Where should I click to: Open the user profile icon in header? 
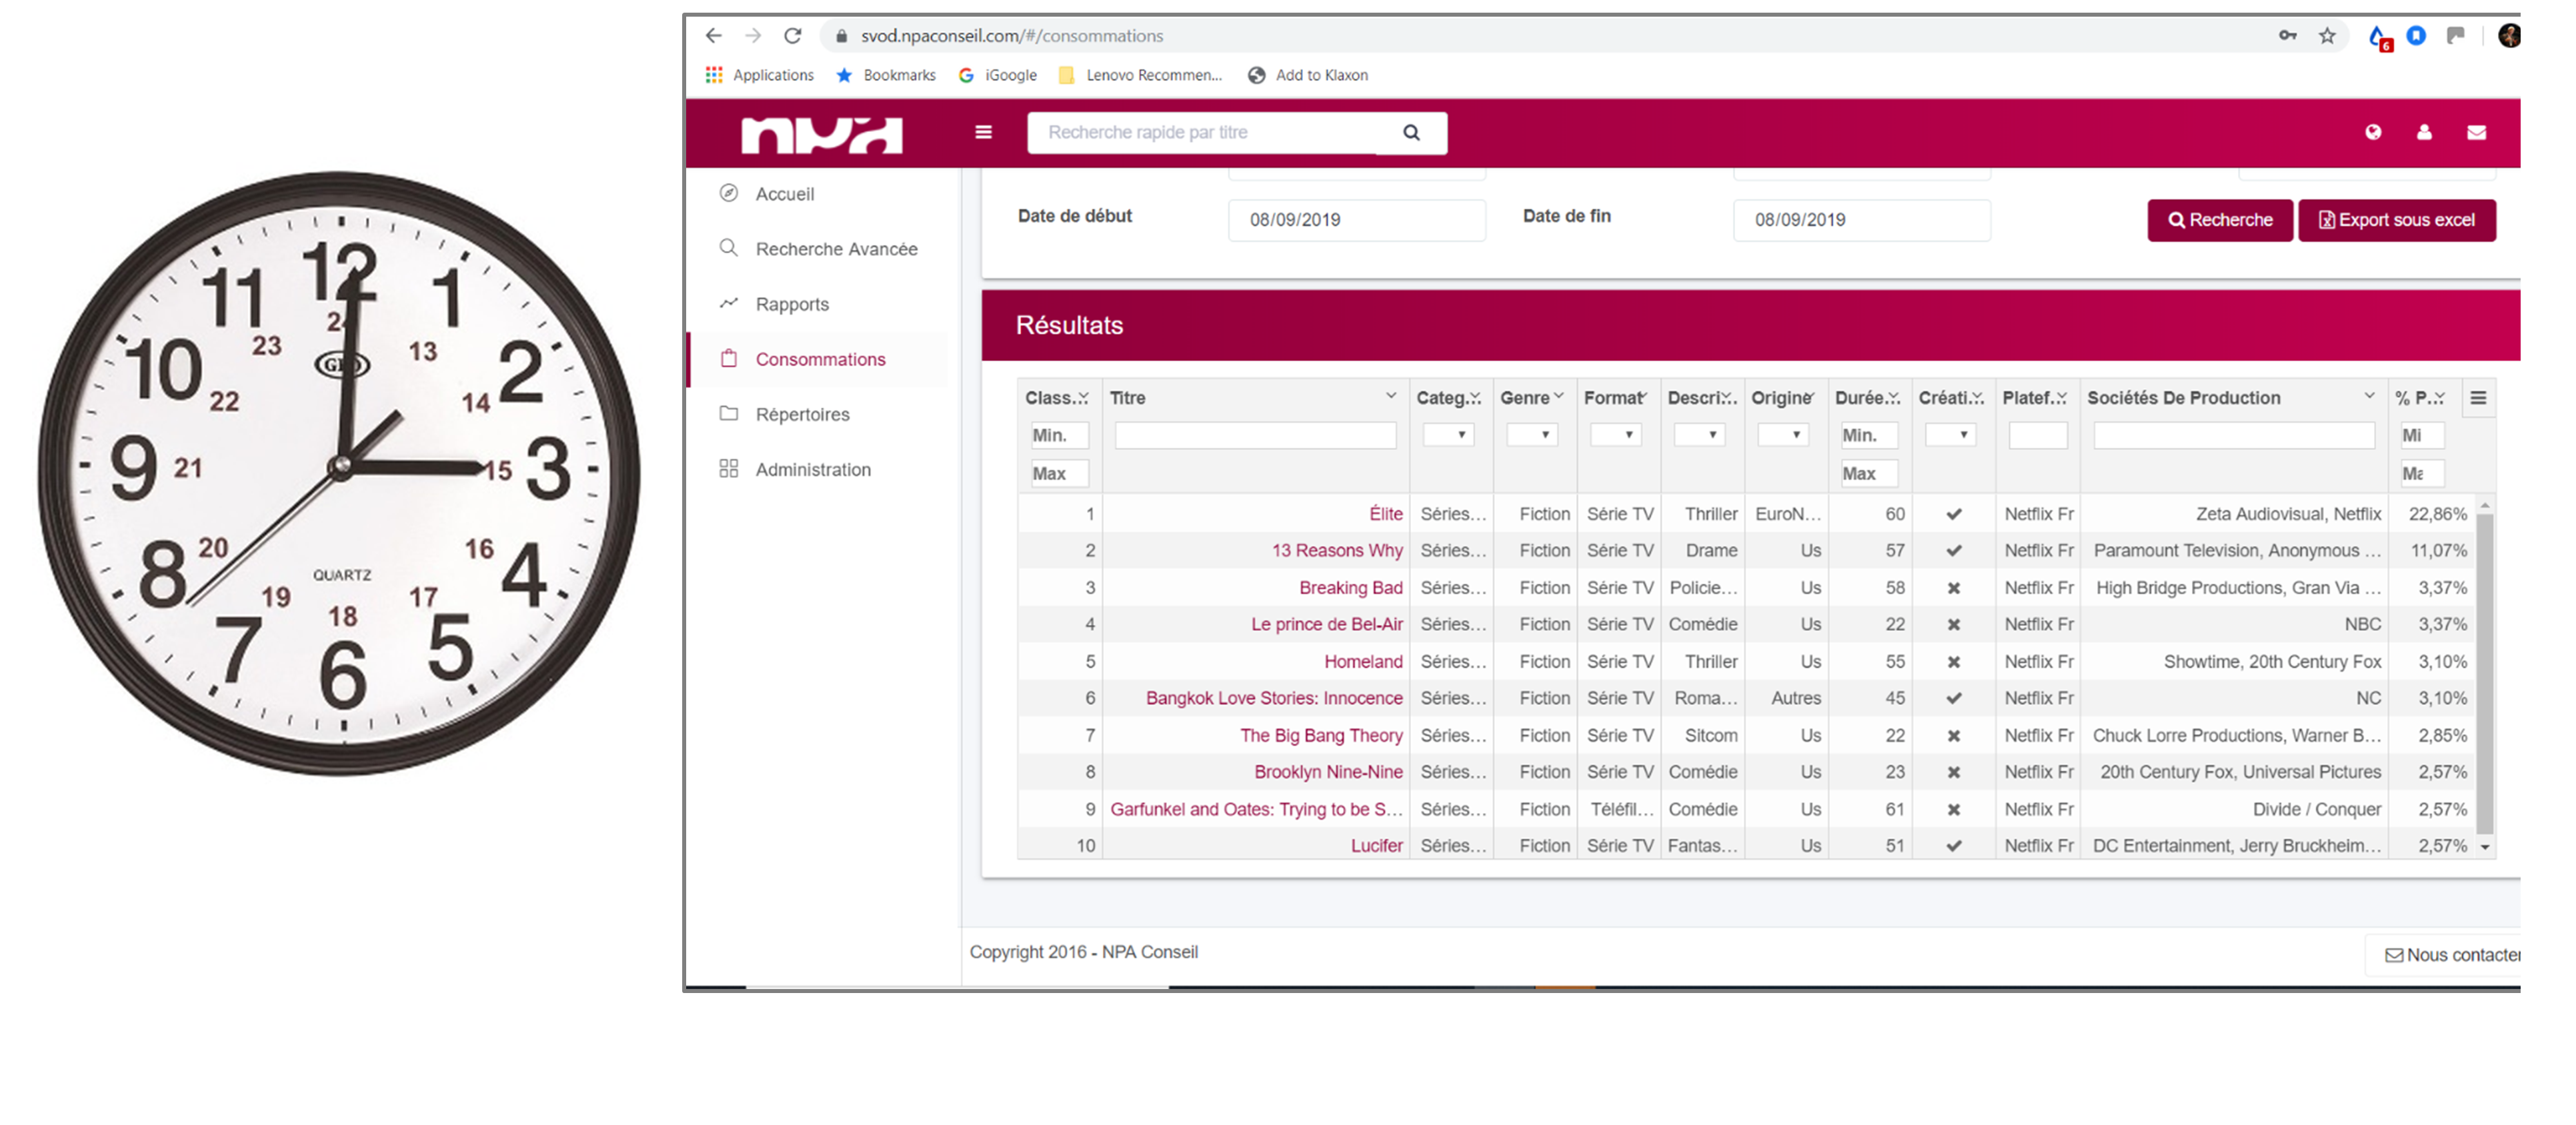2424,132
